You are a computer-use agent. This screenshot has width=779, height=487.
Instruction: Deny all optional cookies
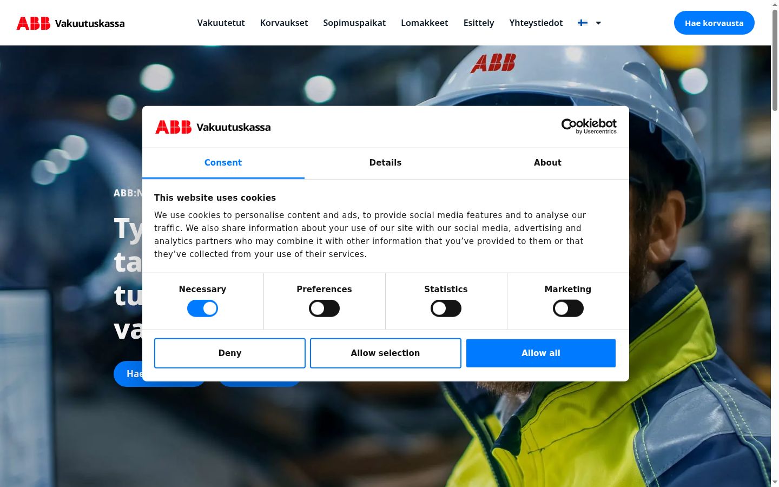point(230,353)
